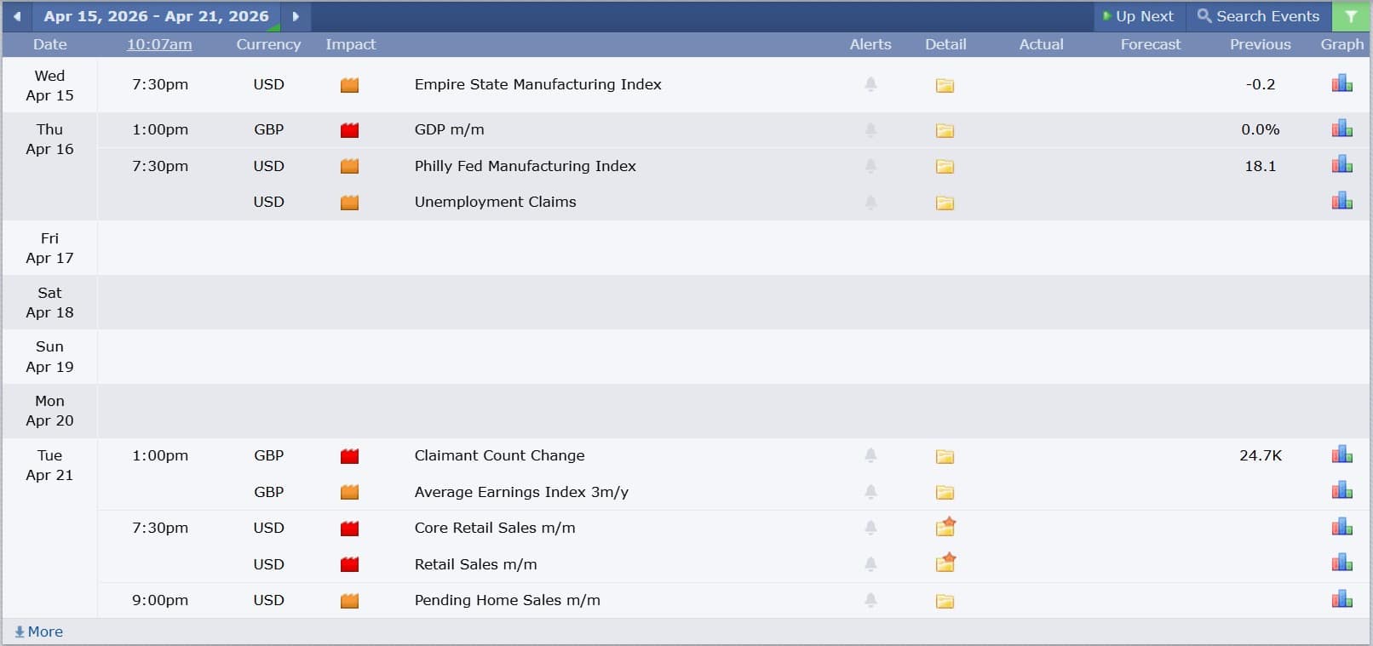Toggle alert bell for Retail Sales m/m
The image size is (1373, 646).
coord(870,563)
